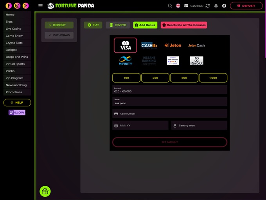Viewport: 266px width, 200px height.
Task: Click Deactivate All The Bonuses
Action: point(183,25)
